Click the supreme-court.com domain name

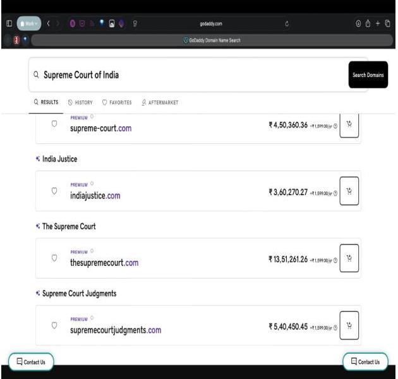(101, 128)
